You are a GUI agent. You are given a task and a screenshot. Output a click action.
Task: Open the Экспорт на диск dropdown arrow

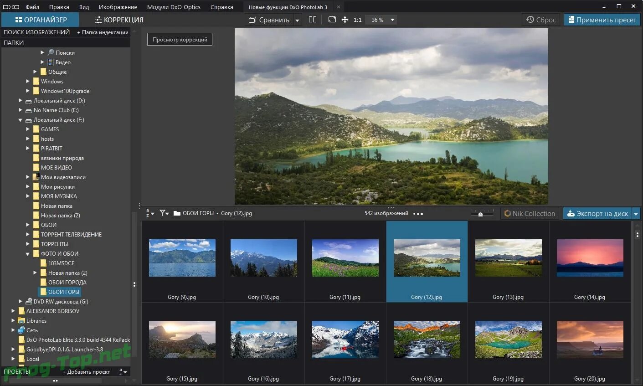point(636,213)
